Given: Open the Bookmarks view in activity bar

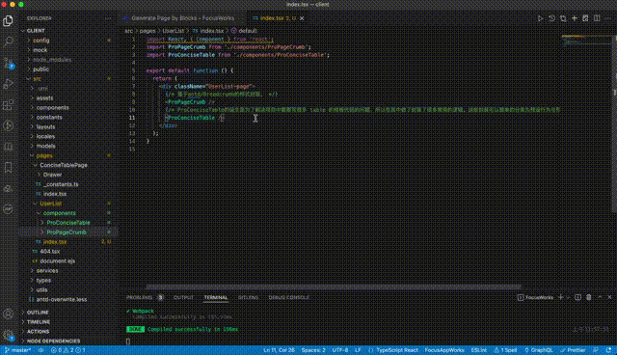Looking at the screenshot, I should [8, 167].
